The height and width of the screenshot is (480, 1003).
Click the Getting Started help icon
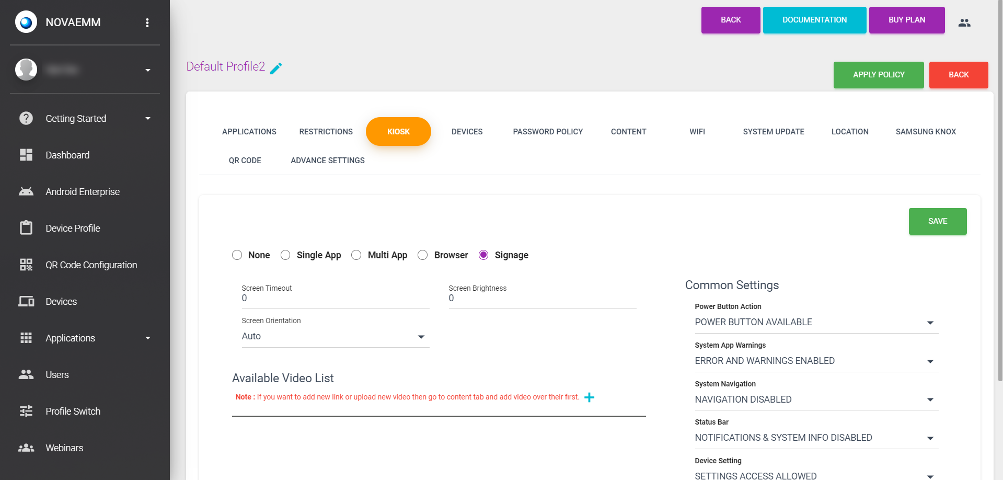click(26, 118)
